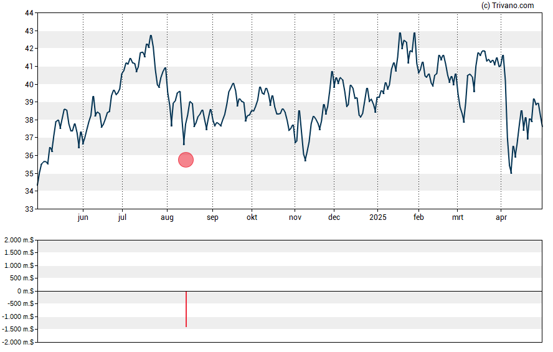Screen dimensions: 553x352
Task: Click the 'feb' month label
Action: (418, 217)
